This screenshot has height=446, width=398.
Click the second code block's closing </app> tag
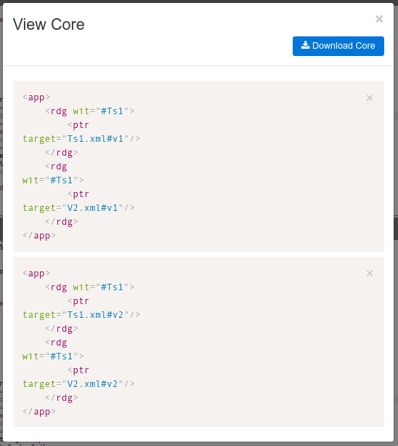pos(39,412)
